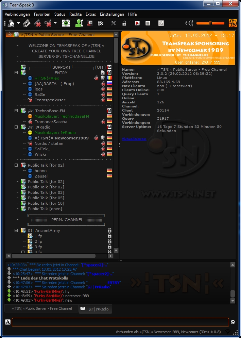
Task: Adjust the orange volume slider
Action: [210, 23]
